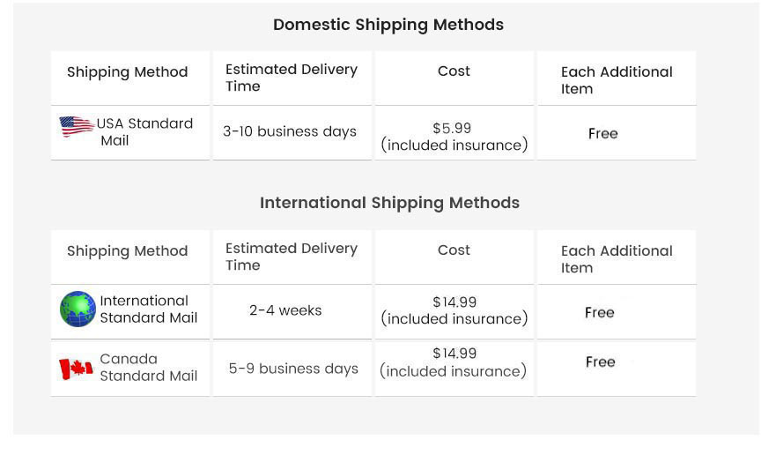
Task: Click the international Estimated Delivery Time header
Action: [x=292, y=257]
